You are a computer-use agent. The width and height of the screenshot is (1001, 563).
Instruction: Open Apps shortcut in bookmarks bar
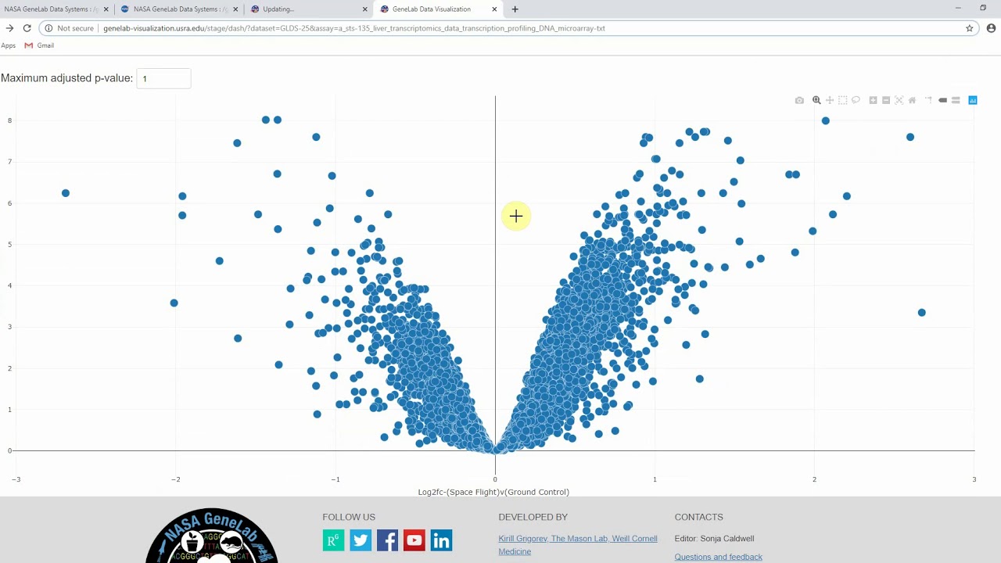coord(8,45)
